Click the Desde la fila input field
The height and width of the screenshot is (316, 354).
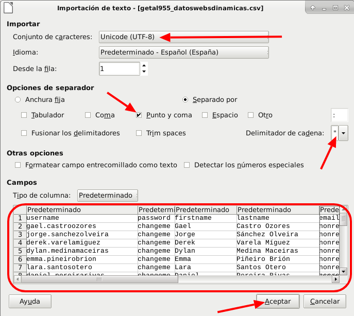120,68
